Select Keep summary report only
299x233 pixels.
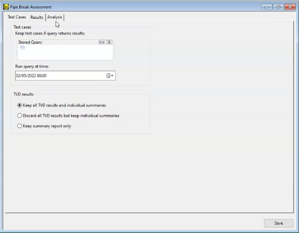(x=44, y=126)
